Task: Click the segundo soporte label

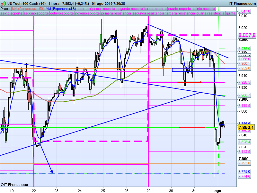Action: tap(130, 9)
